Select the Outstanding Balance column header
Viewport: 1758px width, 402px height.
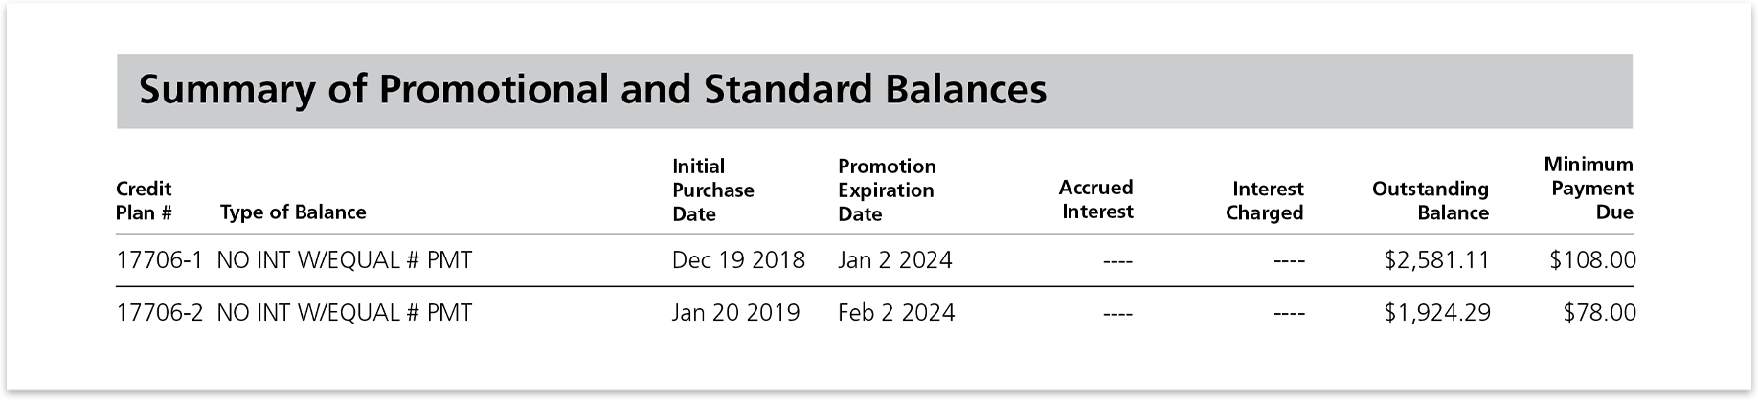point(1431,201)
